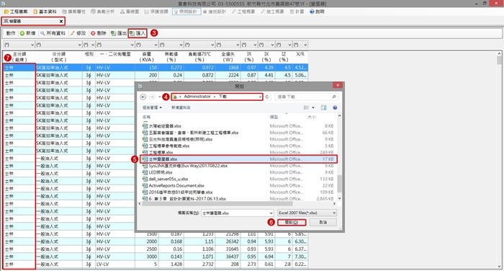This screenshot has height=271, width=504.
Task: Expand the filter dropdown above 相別 column
Action: (93, 45)
